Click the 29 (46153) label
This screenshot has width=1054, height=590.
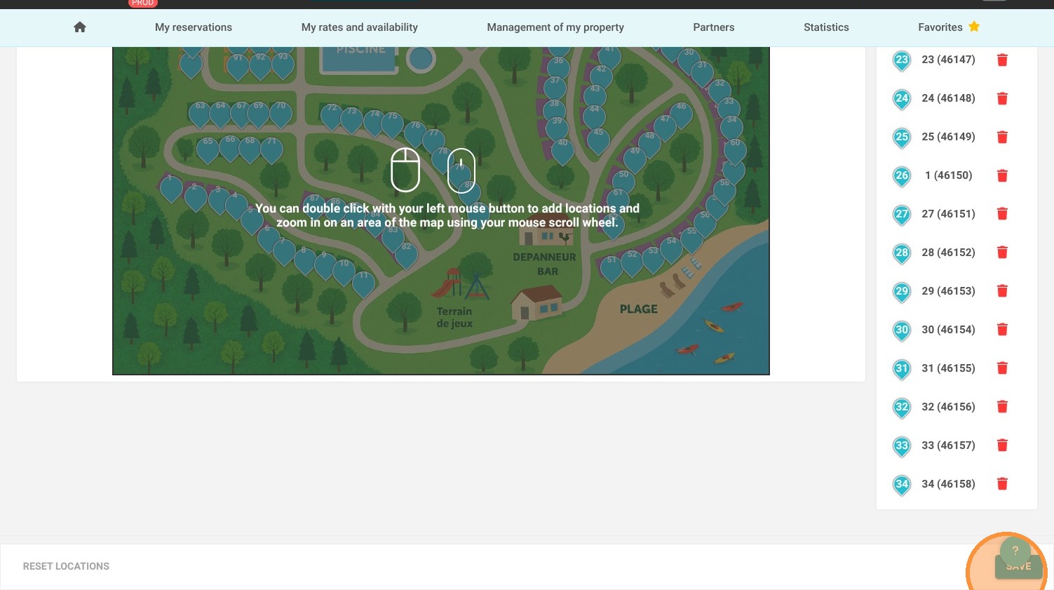pyautogui.click(x=948, y=291)
